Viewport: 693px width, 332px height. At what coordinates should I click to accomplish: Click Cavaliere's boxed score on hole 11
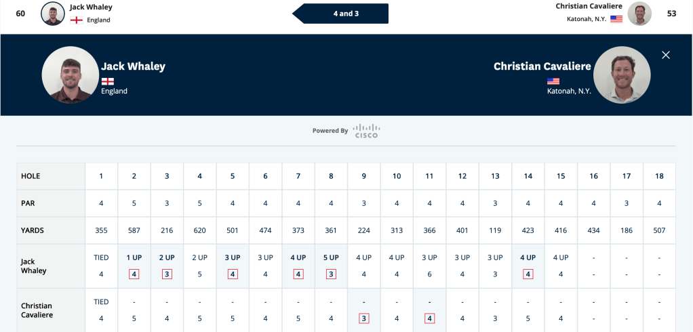click(429, 318)
